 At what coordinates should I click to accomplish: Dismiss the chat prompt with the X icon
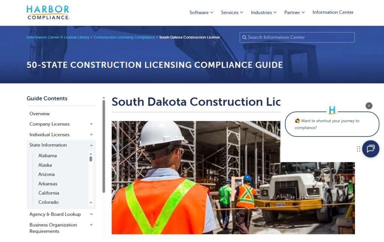(369, 106)
